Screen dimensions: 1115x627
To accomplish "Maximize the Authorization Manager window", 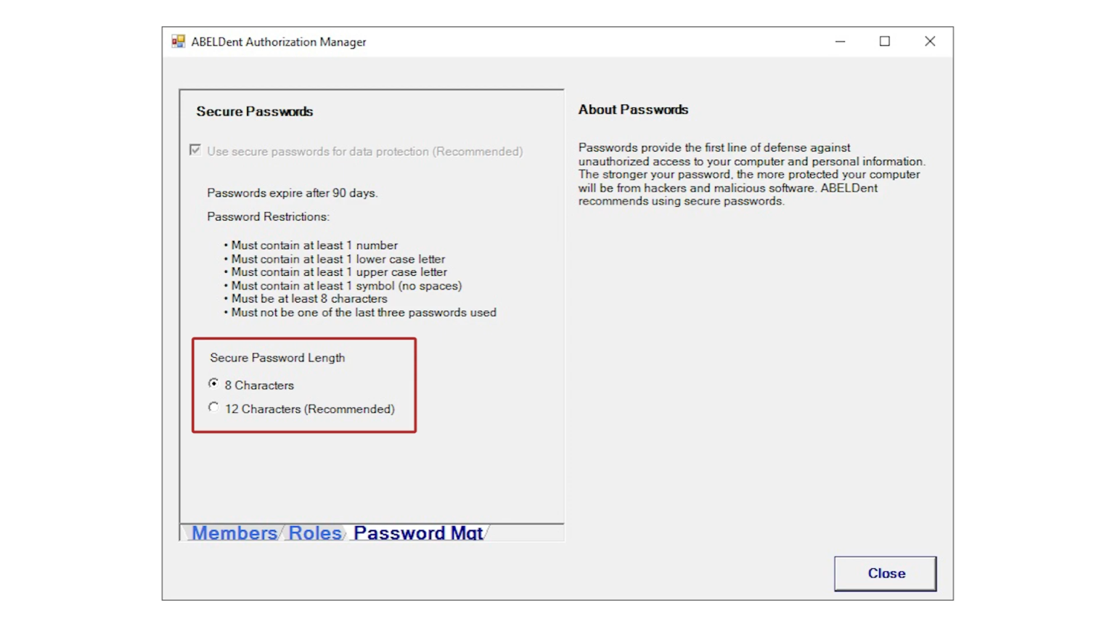I will (x=885, y=41).
